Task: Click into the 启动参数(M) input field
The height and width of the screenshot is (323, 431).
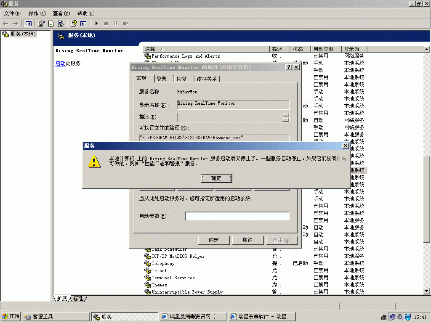Action: (237, 216)
